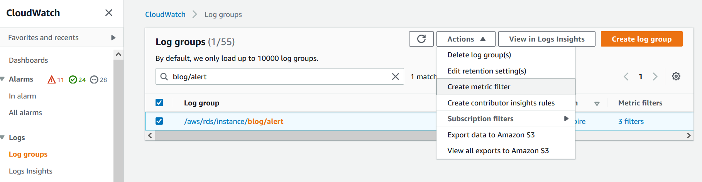
Task: Click the insufficient data alarms count 28
Action: [x=98, y=80]
